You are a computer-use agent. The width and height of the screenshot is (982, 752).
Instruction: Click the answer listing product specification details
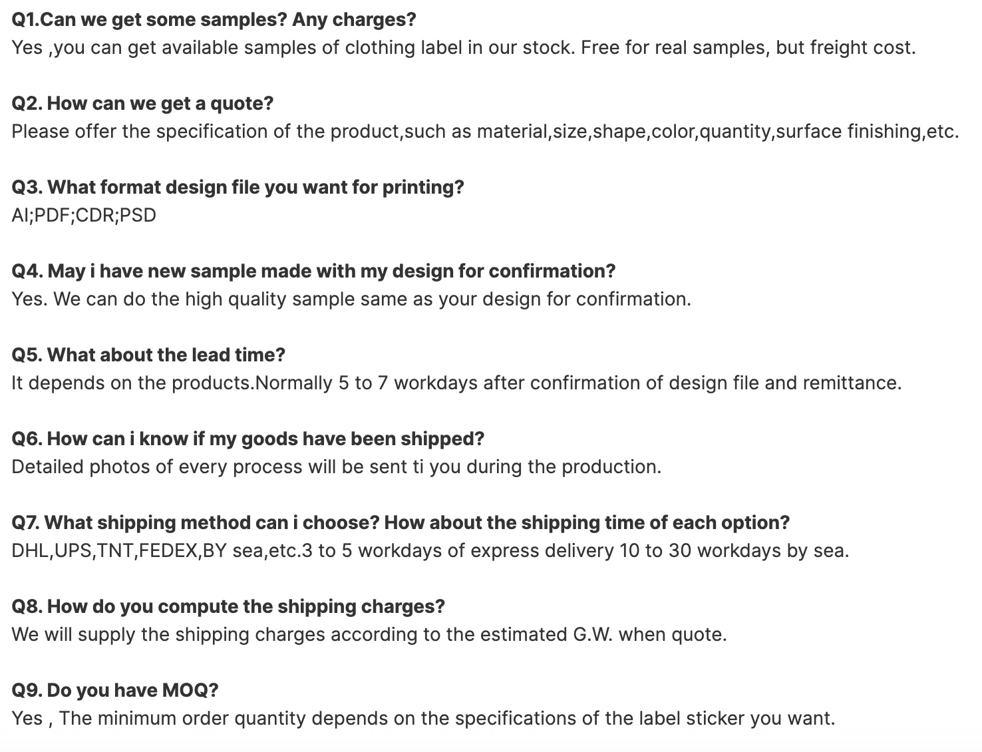(x=485, y=132)
